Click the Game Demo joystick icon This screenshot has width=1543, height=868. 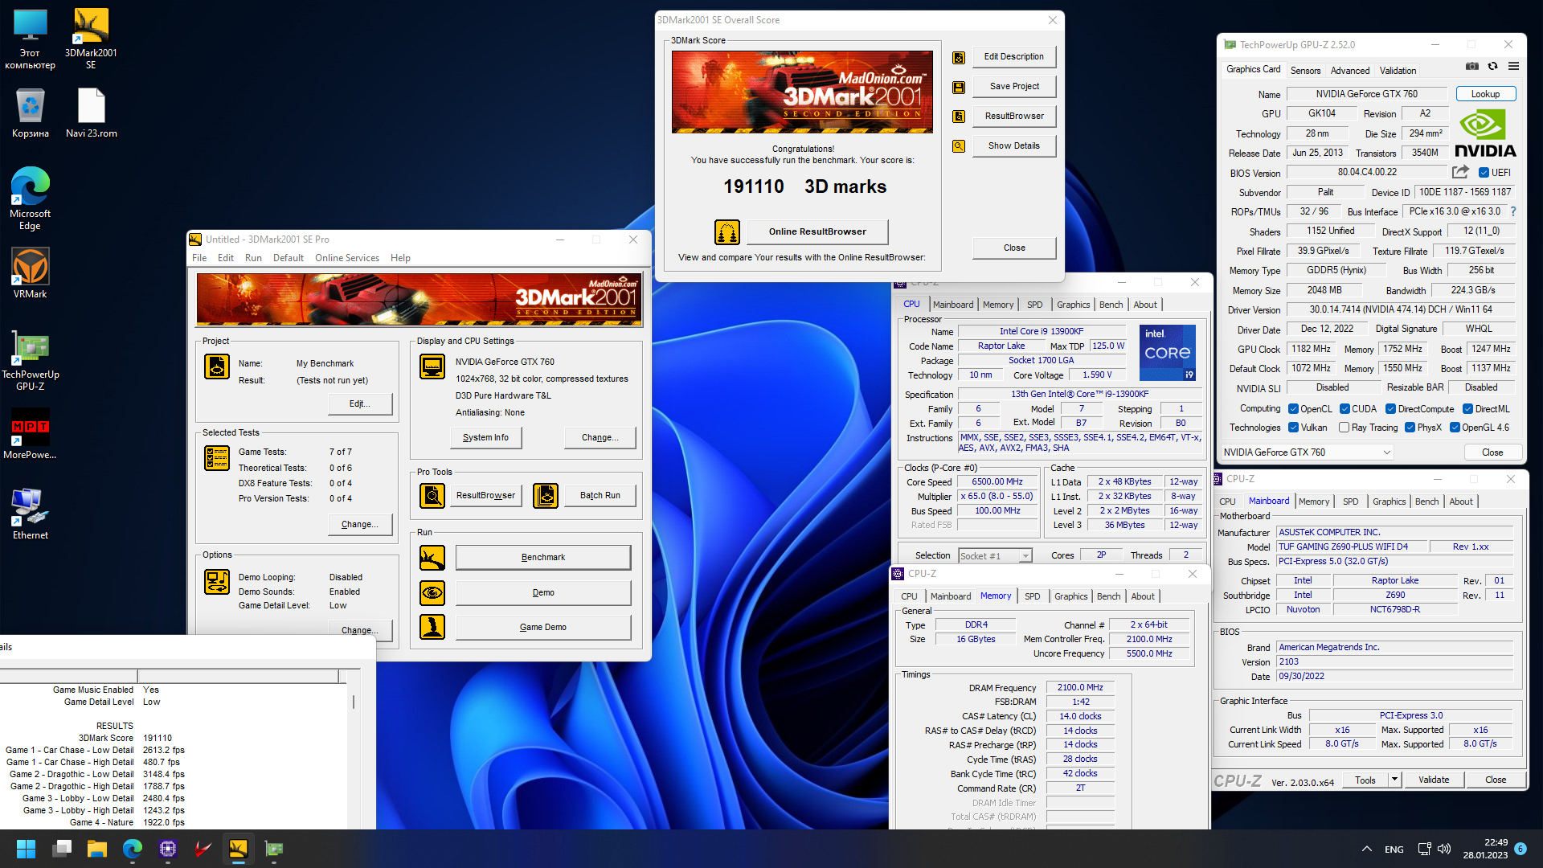pyautogui.click(x=432, y=627)
